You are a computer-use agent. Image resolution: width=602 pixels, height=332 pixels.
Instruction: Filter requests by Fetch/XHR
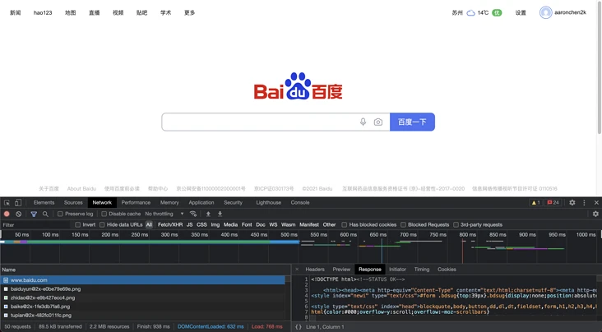pos(170,225)
